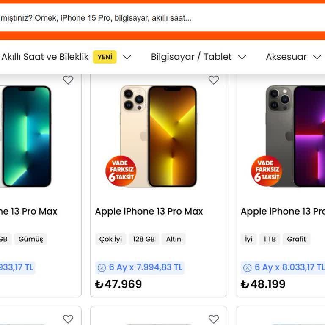Click the YENİ badge
Screen dimensions: 325x325
click(105, 57)
